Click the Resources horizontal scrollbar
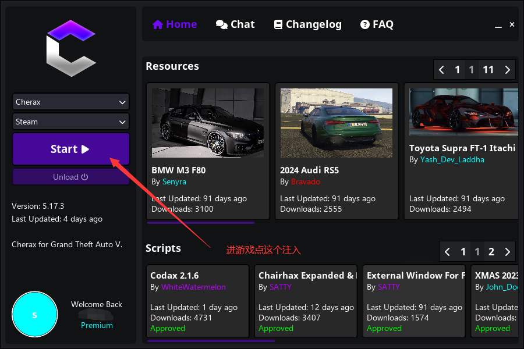This screenshot has height=349, width=524. [200, 222]
